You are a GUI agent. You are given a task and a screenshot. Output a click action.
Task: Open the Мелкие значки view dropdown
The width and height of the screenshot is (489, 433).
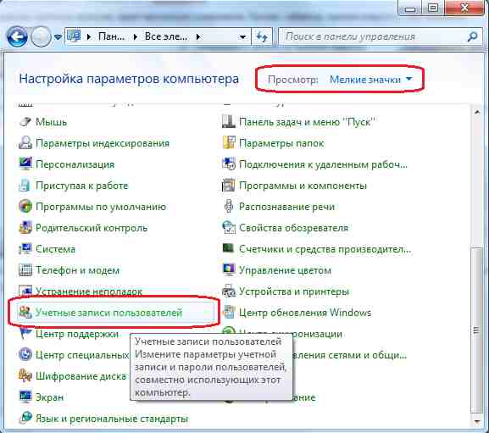[371, 80]
